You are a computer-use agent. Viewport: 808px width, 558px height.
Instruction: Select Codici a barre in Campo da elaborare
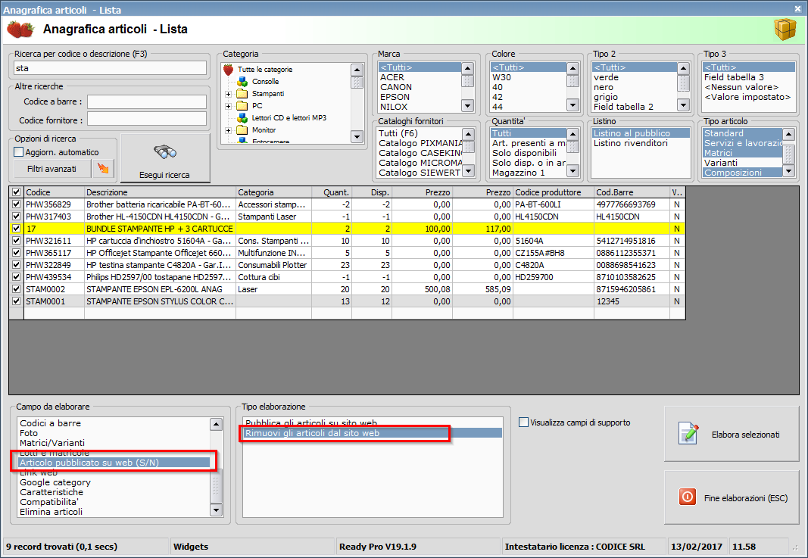tap(51, 423)
